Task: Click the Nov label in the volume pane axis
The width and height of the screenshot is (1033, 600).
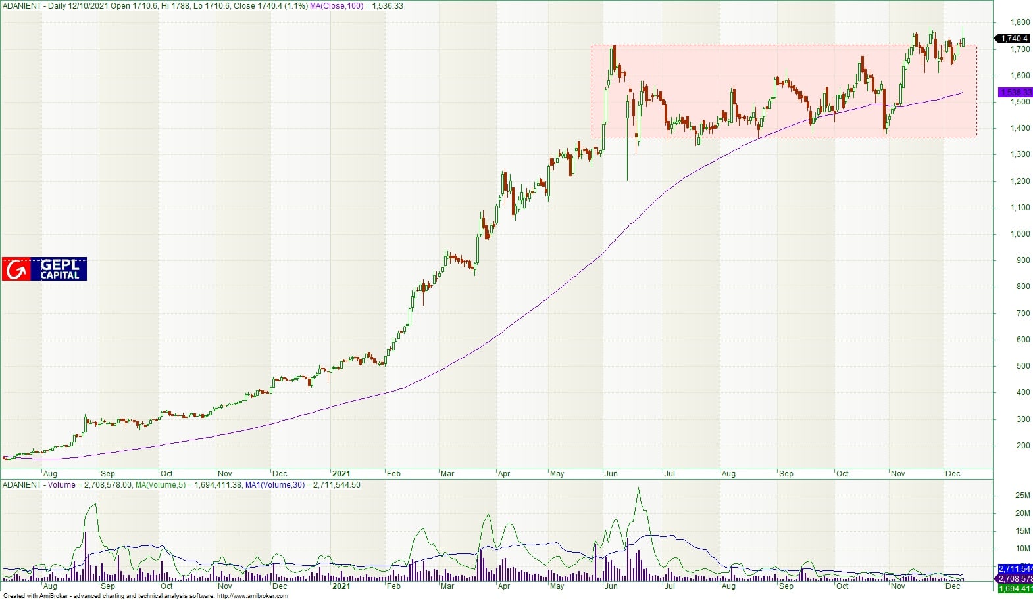Action: point(897,586)
